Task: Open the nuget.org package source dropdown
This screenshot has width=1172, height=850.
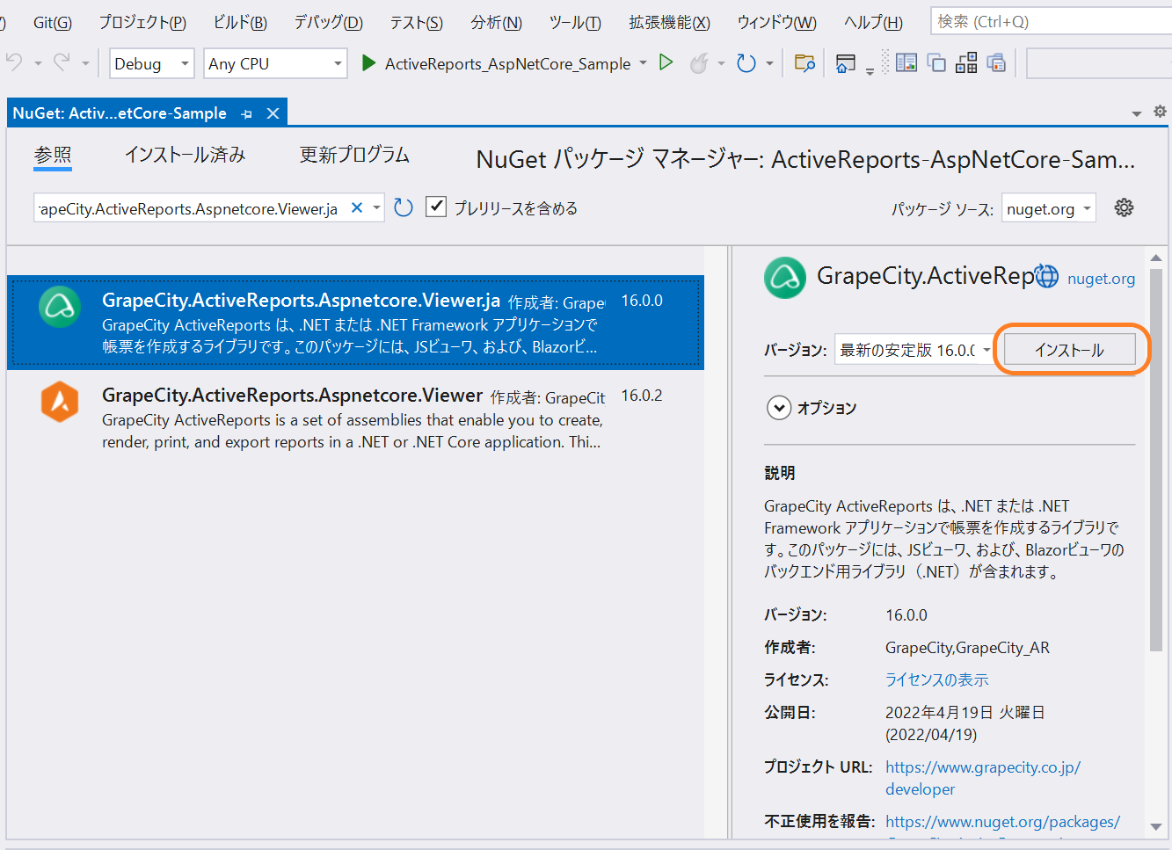Action: tap(1049, 208)
